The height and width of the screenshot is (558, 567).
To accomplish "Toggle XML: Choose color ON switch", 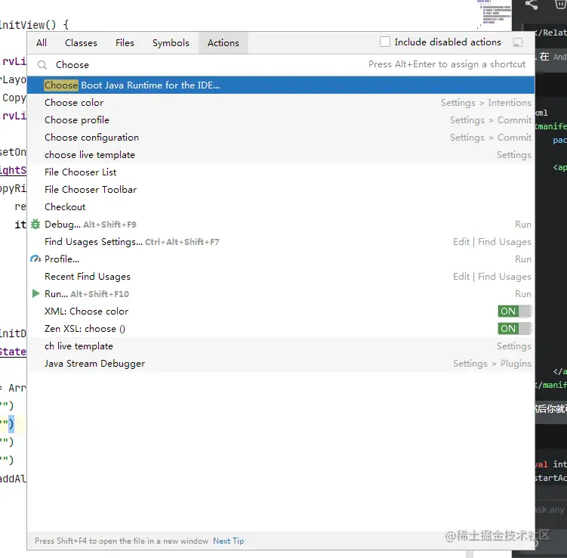I will [x=514, y=311].
